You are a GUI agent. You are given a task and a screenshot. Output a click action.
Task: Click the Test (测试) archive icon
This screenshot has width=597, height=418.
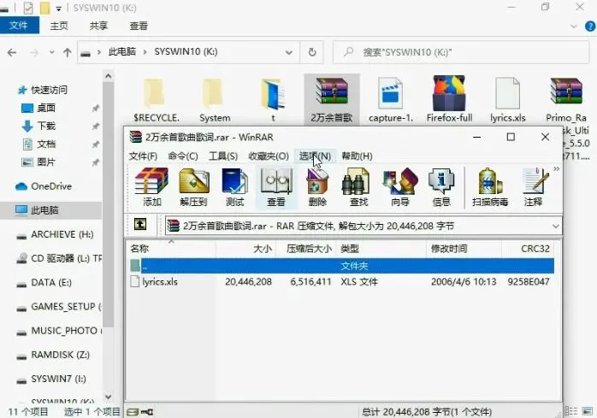point(234,188)
